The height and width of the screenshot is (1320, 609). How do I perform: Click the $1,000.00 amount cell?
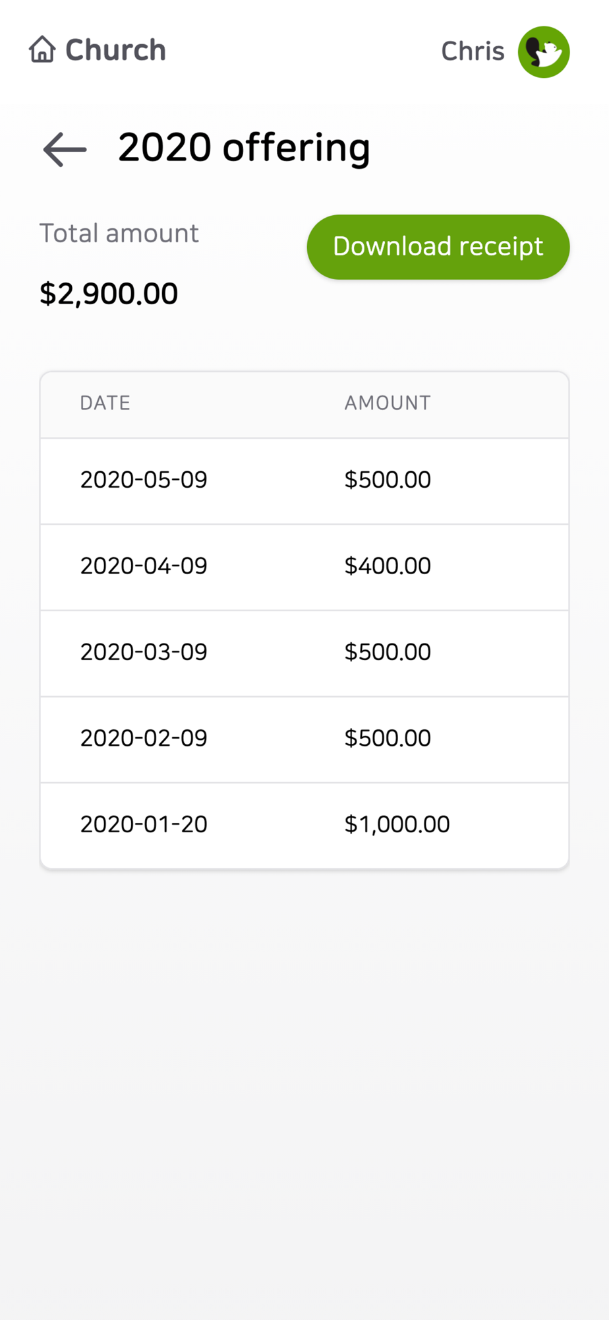(397, 824)
